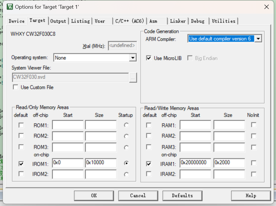Click the IROM2 Start address field

68,174
